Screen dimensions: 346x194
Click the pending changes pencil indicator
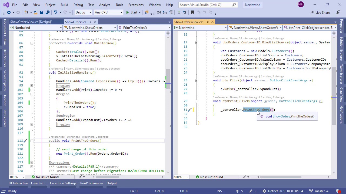[252, 191]
